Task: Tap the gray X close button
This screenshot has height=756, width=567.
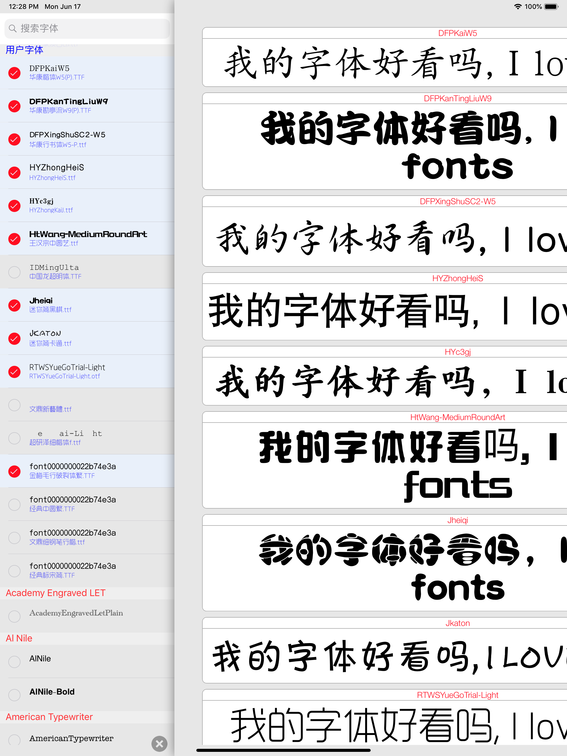Action: click(159, 744)
